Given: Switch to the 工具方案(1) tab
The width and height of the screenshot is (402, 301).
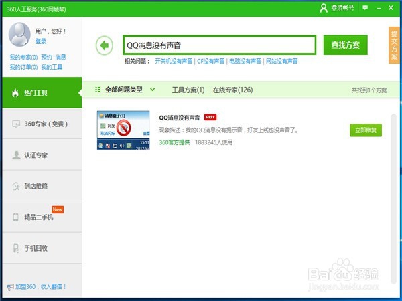Looking at the screenshot, I should click(x=188, y=90).
